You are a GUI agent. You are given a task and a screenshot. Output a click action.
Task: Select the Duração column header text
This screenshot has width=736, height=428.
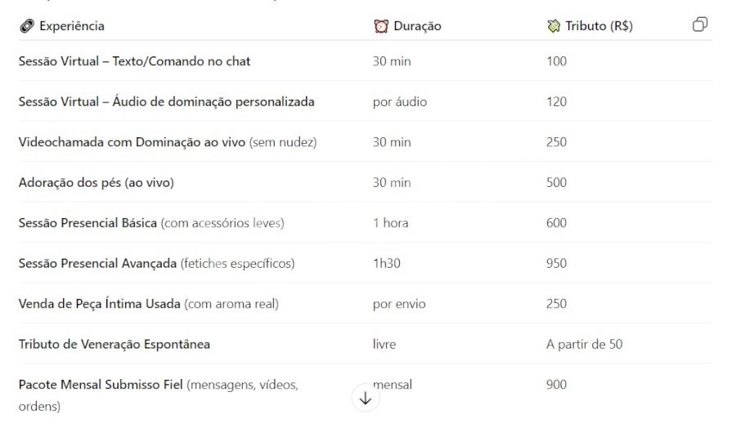coord(417,26)
